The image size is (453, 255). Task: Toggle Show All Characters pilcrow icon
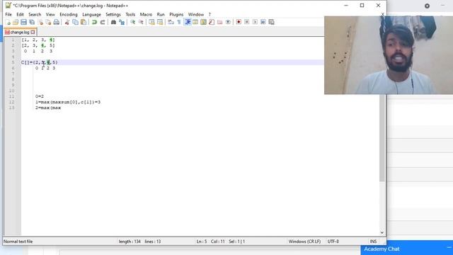pyautogui.click(x=179, y=22)
